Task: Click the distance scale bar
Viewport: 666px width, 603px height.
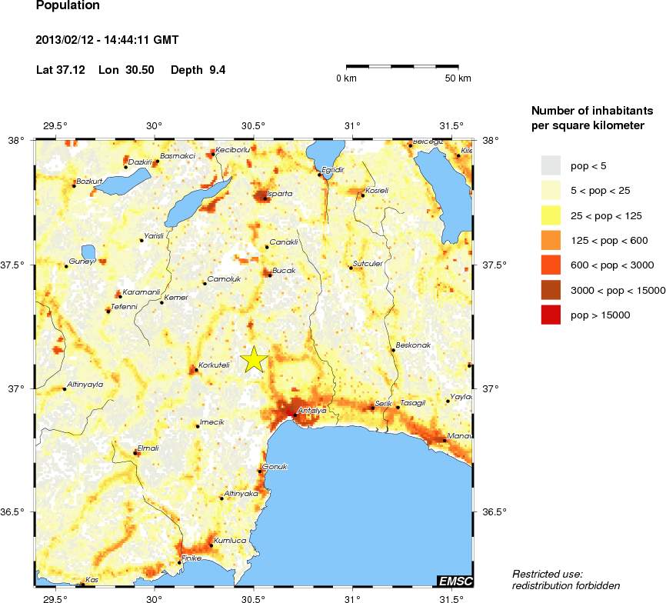Action: (x=402, y=67)
